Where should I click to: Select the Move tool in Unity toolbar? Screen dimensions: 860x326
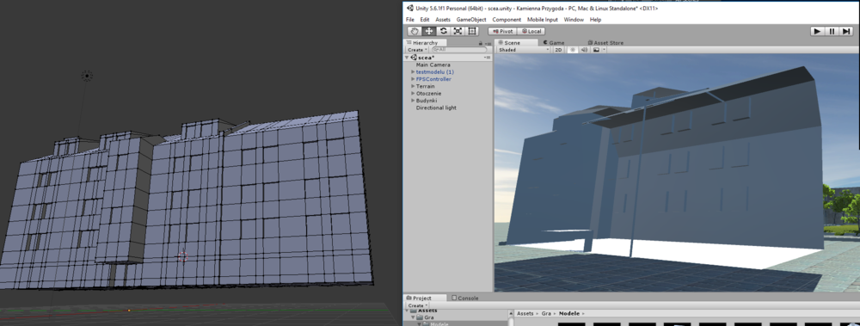[429, 31]
